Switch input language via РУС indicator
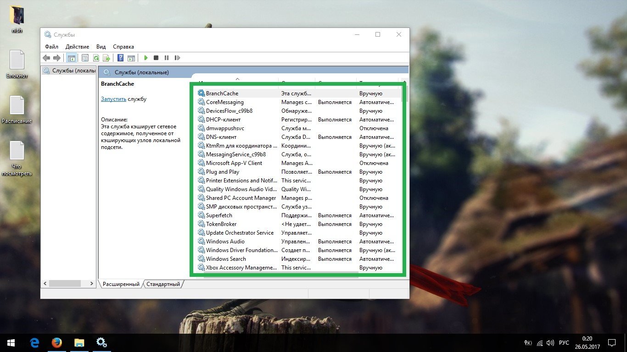This screenshot has width=627, height=352. coord(564,343)
